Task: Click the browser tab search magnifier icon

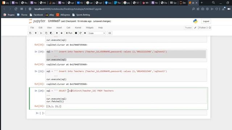Action: tap(213, 3)
